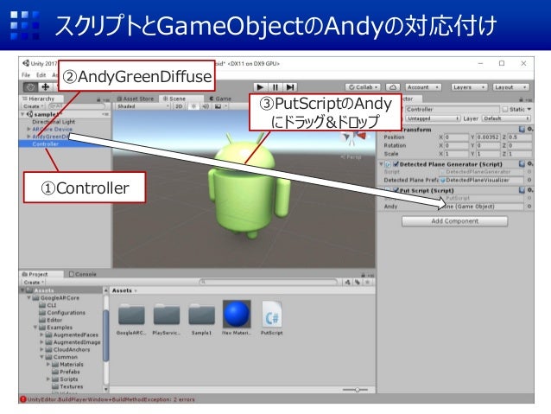
Task: Switch to the Game tab
Action: (x=221, y=99)
